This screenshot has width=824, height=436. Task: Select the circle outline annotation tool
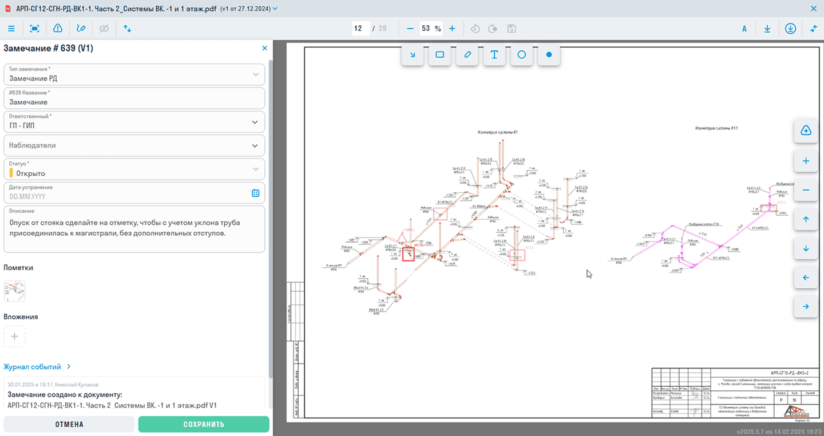[x=522, y=55]
